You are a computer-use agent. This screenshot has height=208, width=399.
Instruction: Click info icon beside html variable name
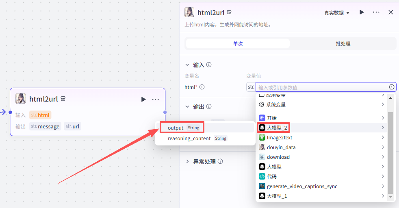coord(202,87)
